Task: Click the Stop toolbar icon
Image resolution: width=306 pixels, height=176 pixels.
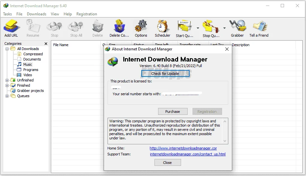Action: point(54,26)
